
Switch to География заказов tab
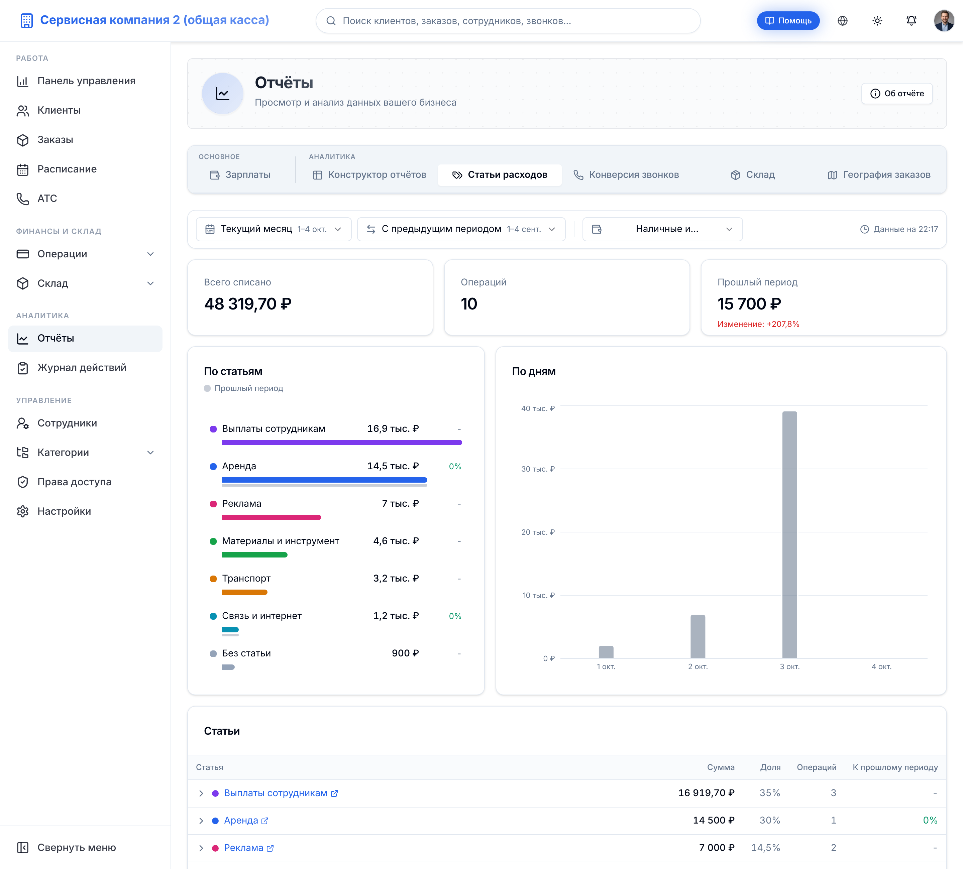coord(879,175)
